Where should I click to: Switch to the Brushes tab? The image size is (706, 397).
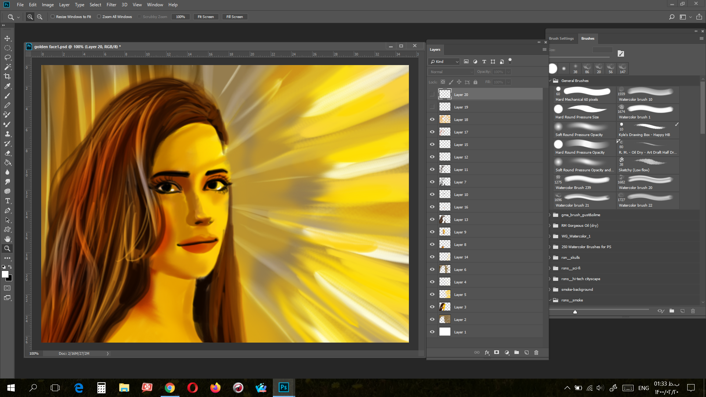[588, 38]
